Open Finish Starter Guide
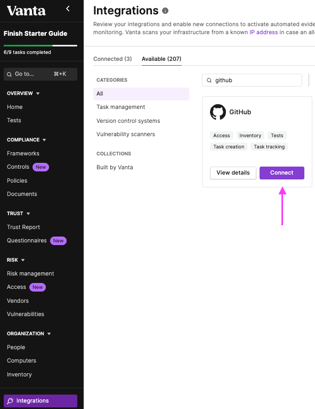This screenshot has width=315, height=409. (35, 34)
